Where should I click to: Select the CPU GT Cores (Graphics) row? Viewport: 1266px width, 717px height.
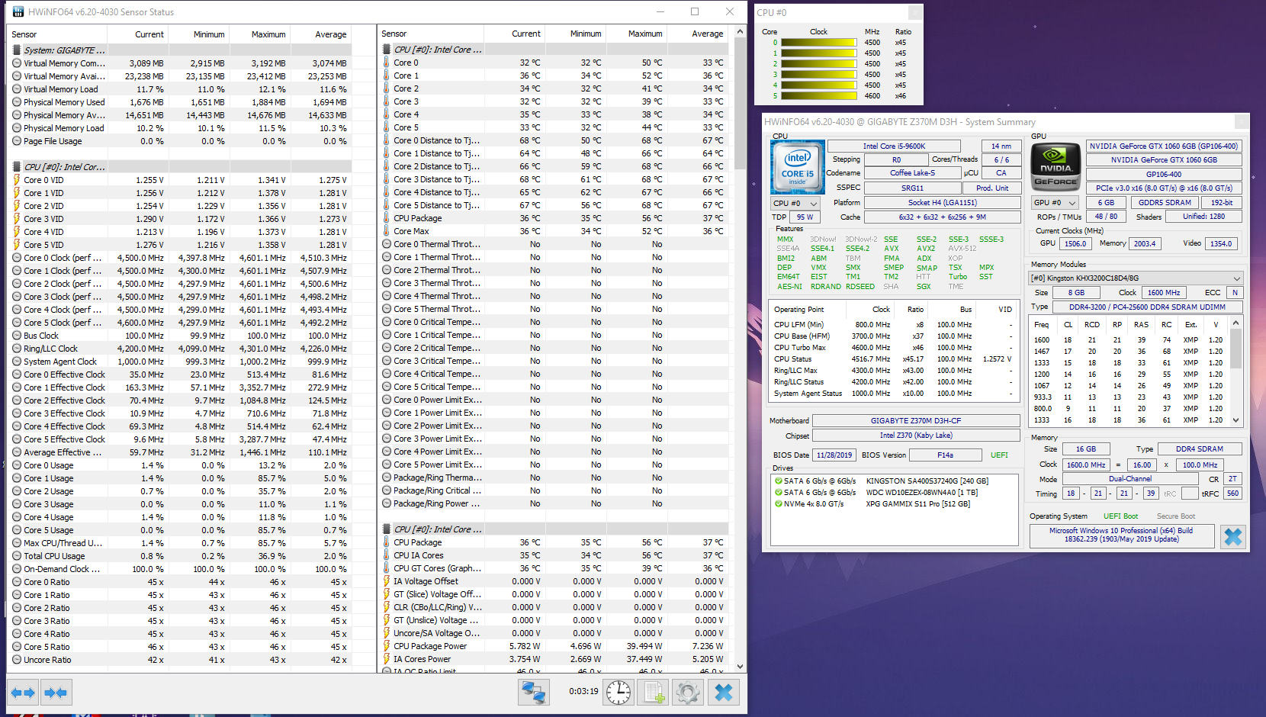tap(554, 568)
